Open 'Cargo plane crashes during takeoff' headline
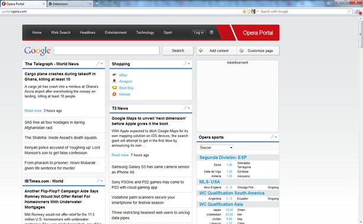 click(x=60, y=76)
